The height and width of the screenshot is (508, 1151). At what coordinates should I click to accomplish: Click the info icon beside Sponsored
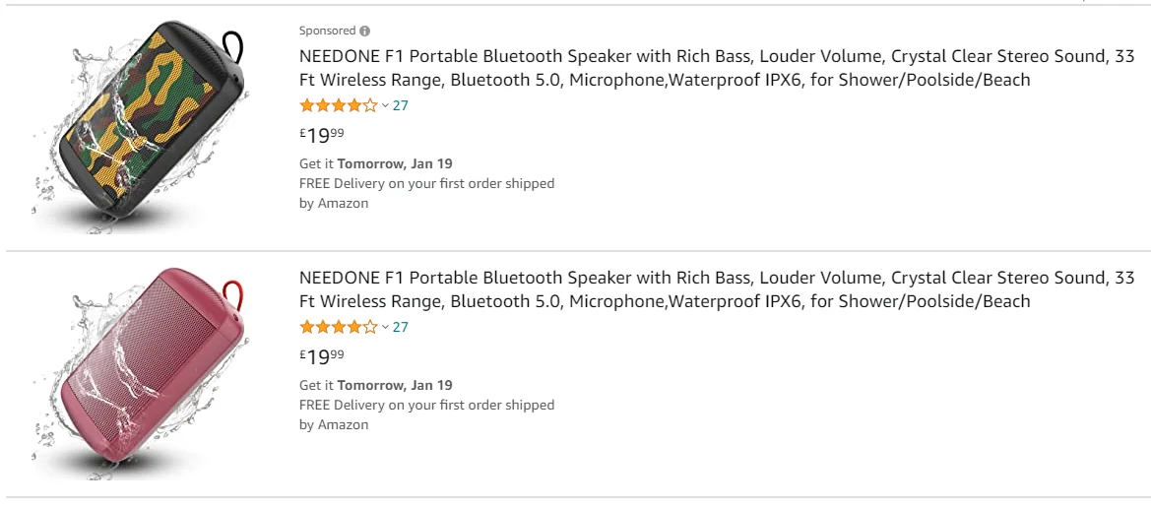tap(365, 32)
